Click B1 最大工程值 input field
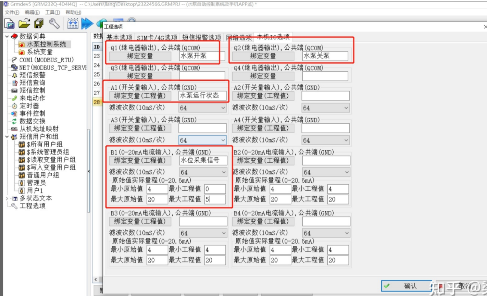The width and height of the screenshot is (487, 296). [x=215, y=199]
